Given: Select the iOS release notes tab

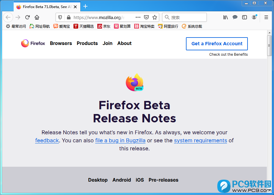Looking at the screenshot, I should 140,180.
